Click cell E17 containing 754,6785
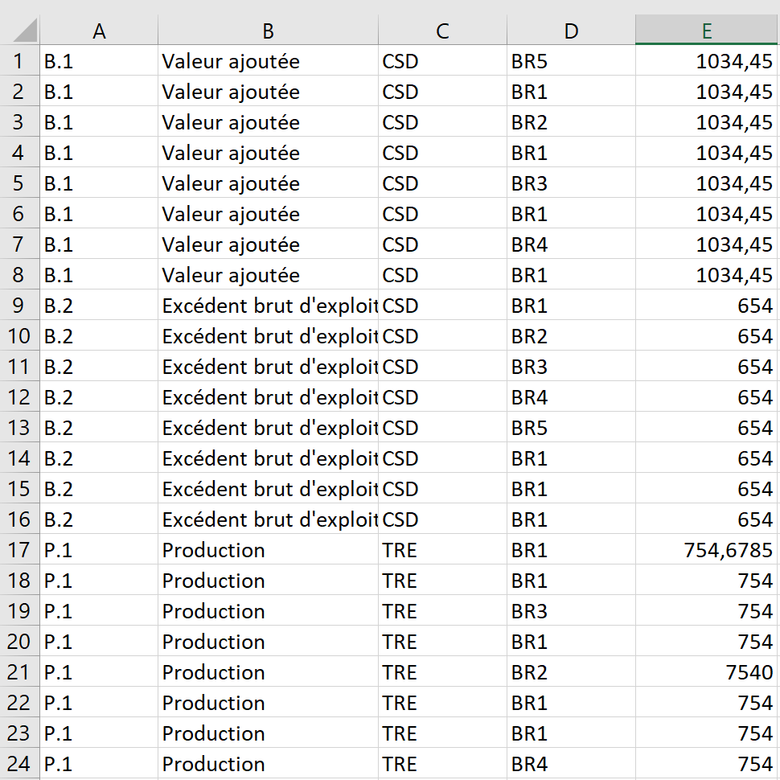The height and width of the screenshot is (780, 780). [706, 549]
